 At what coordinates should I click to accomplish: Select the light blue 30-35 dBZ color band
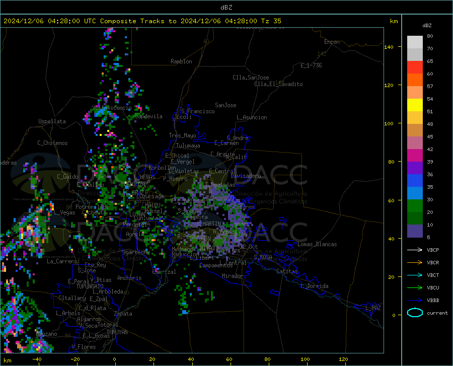[415, 193]
